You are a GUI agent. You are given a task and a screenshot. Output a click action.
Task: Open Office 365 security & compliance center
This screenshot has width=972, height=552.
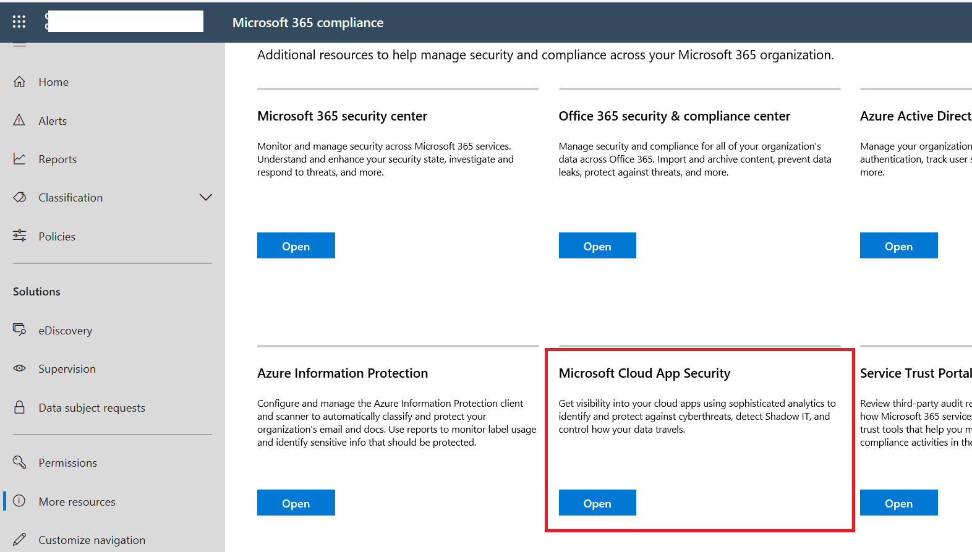pos(597,246)
